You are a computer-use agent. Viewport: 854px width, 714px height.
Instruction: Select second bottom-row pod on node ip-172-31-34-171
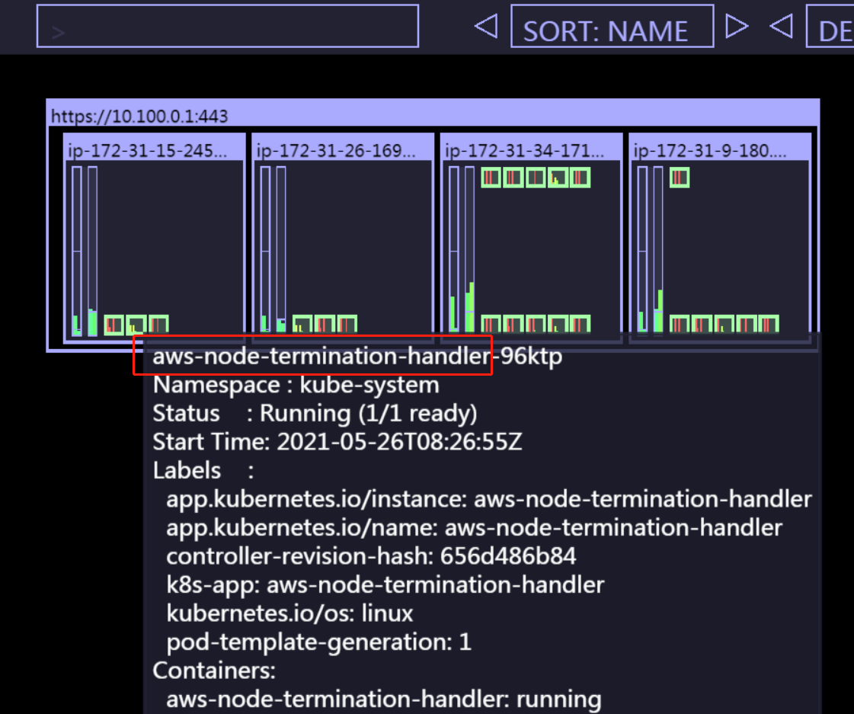[x=513, y=324]
